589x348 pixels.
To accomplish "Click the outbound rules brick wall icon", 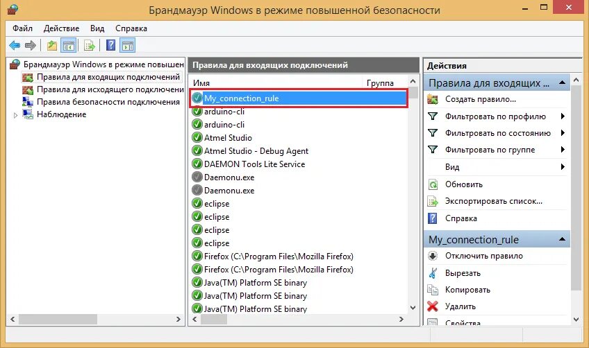I will pos(28,89).
